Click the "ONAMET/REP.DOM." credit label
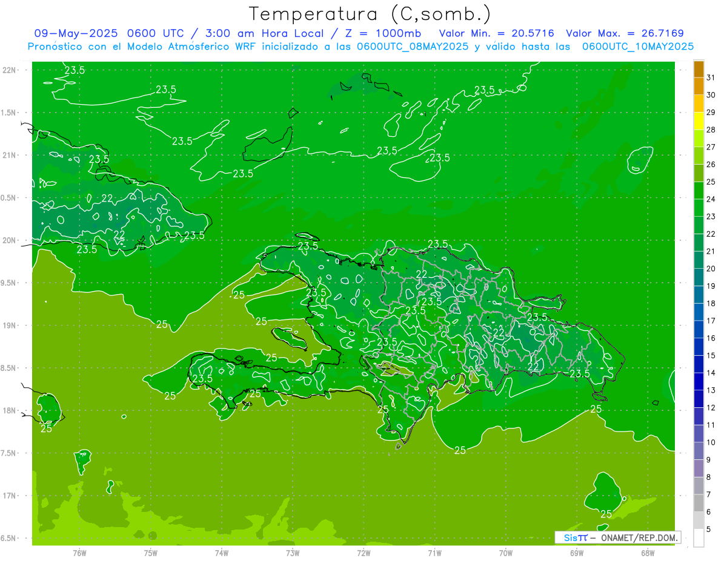Screen dimensions: 727x561 pyautogui.click(x=638, y=537)
